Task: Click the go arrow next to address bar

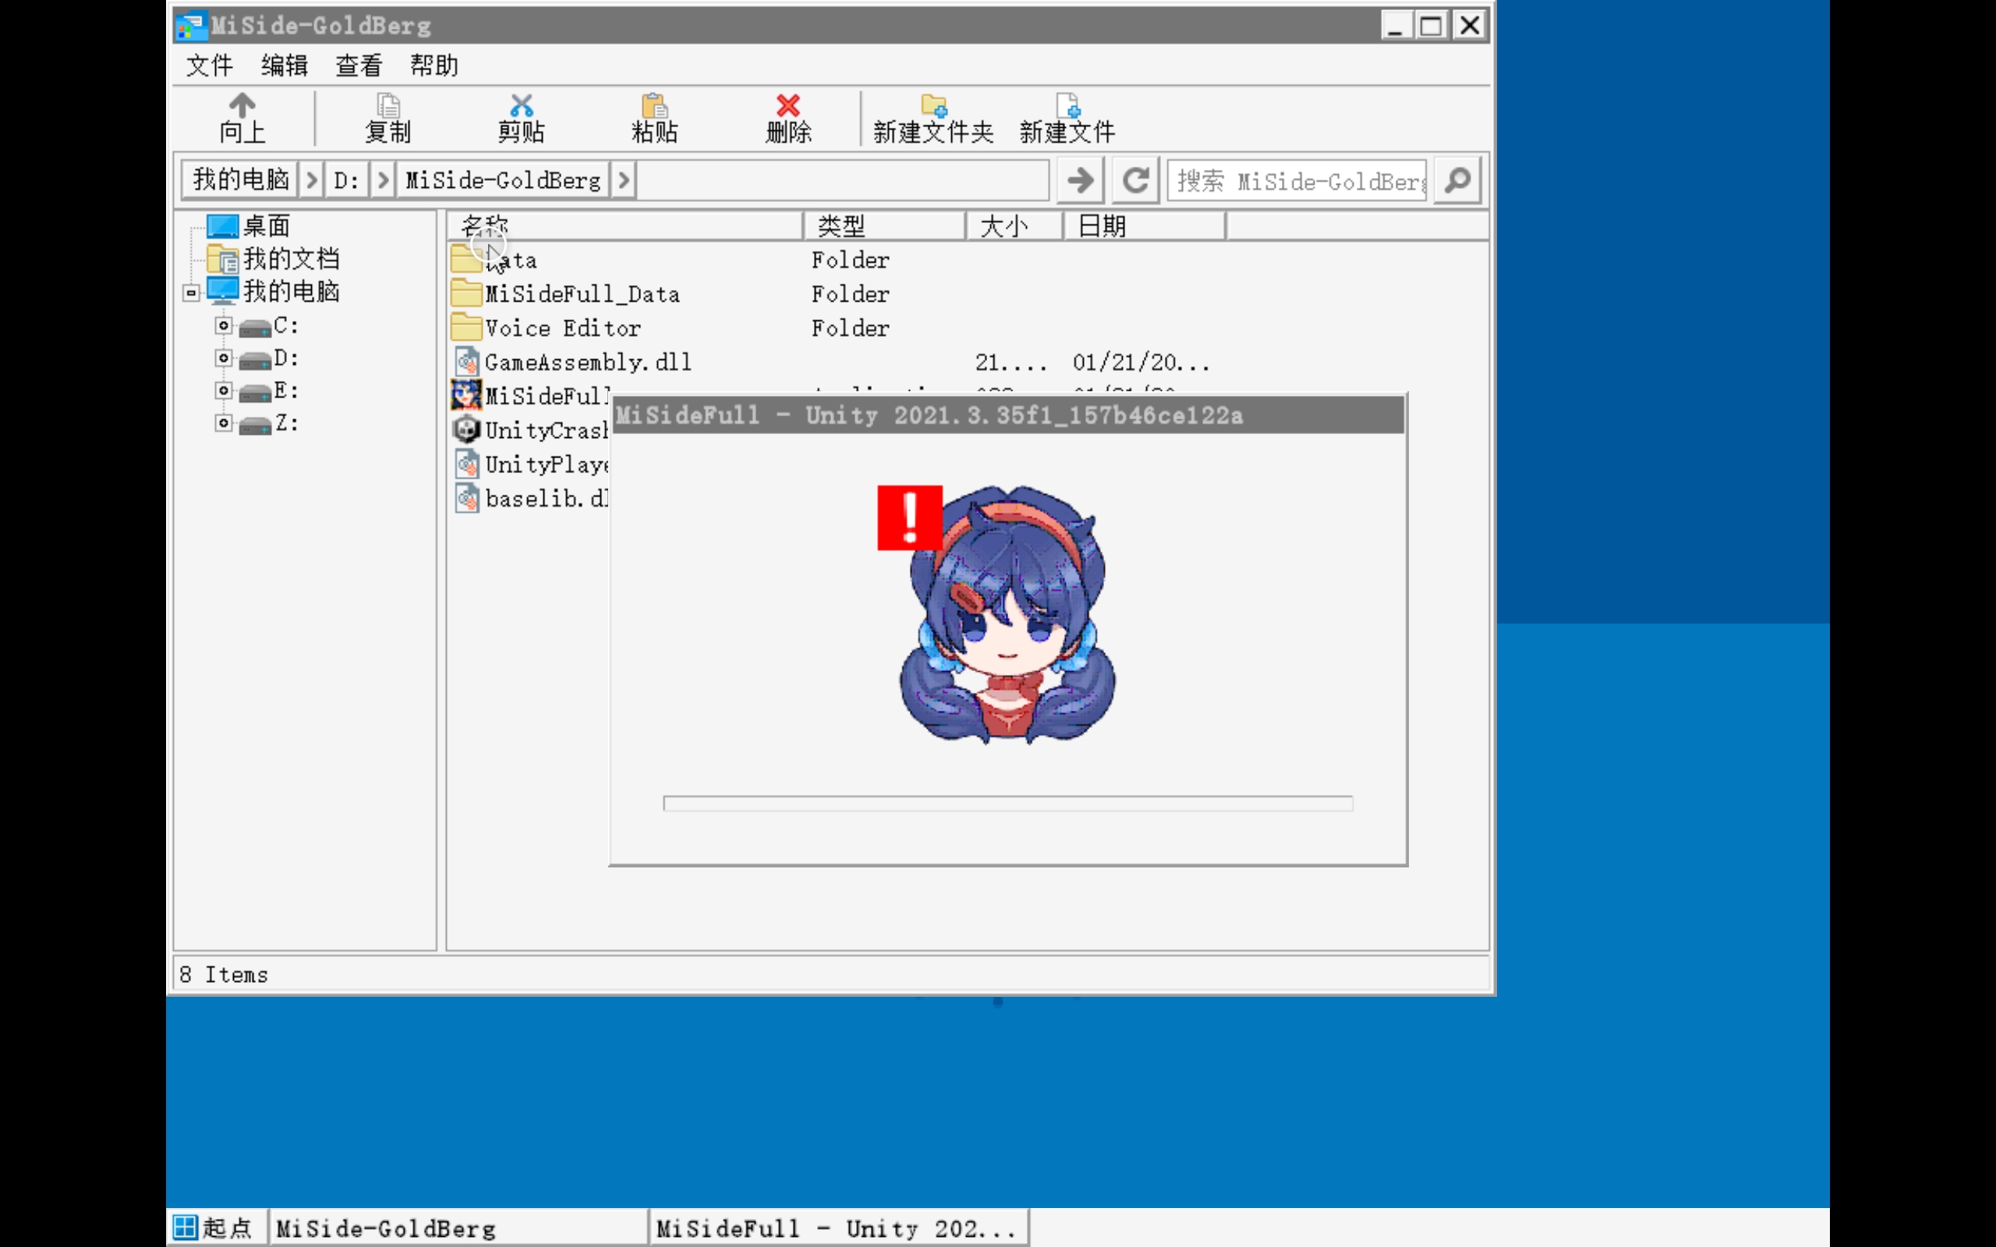Action: (x=1080, y=180)
